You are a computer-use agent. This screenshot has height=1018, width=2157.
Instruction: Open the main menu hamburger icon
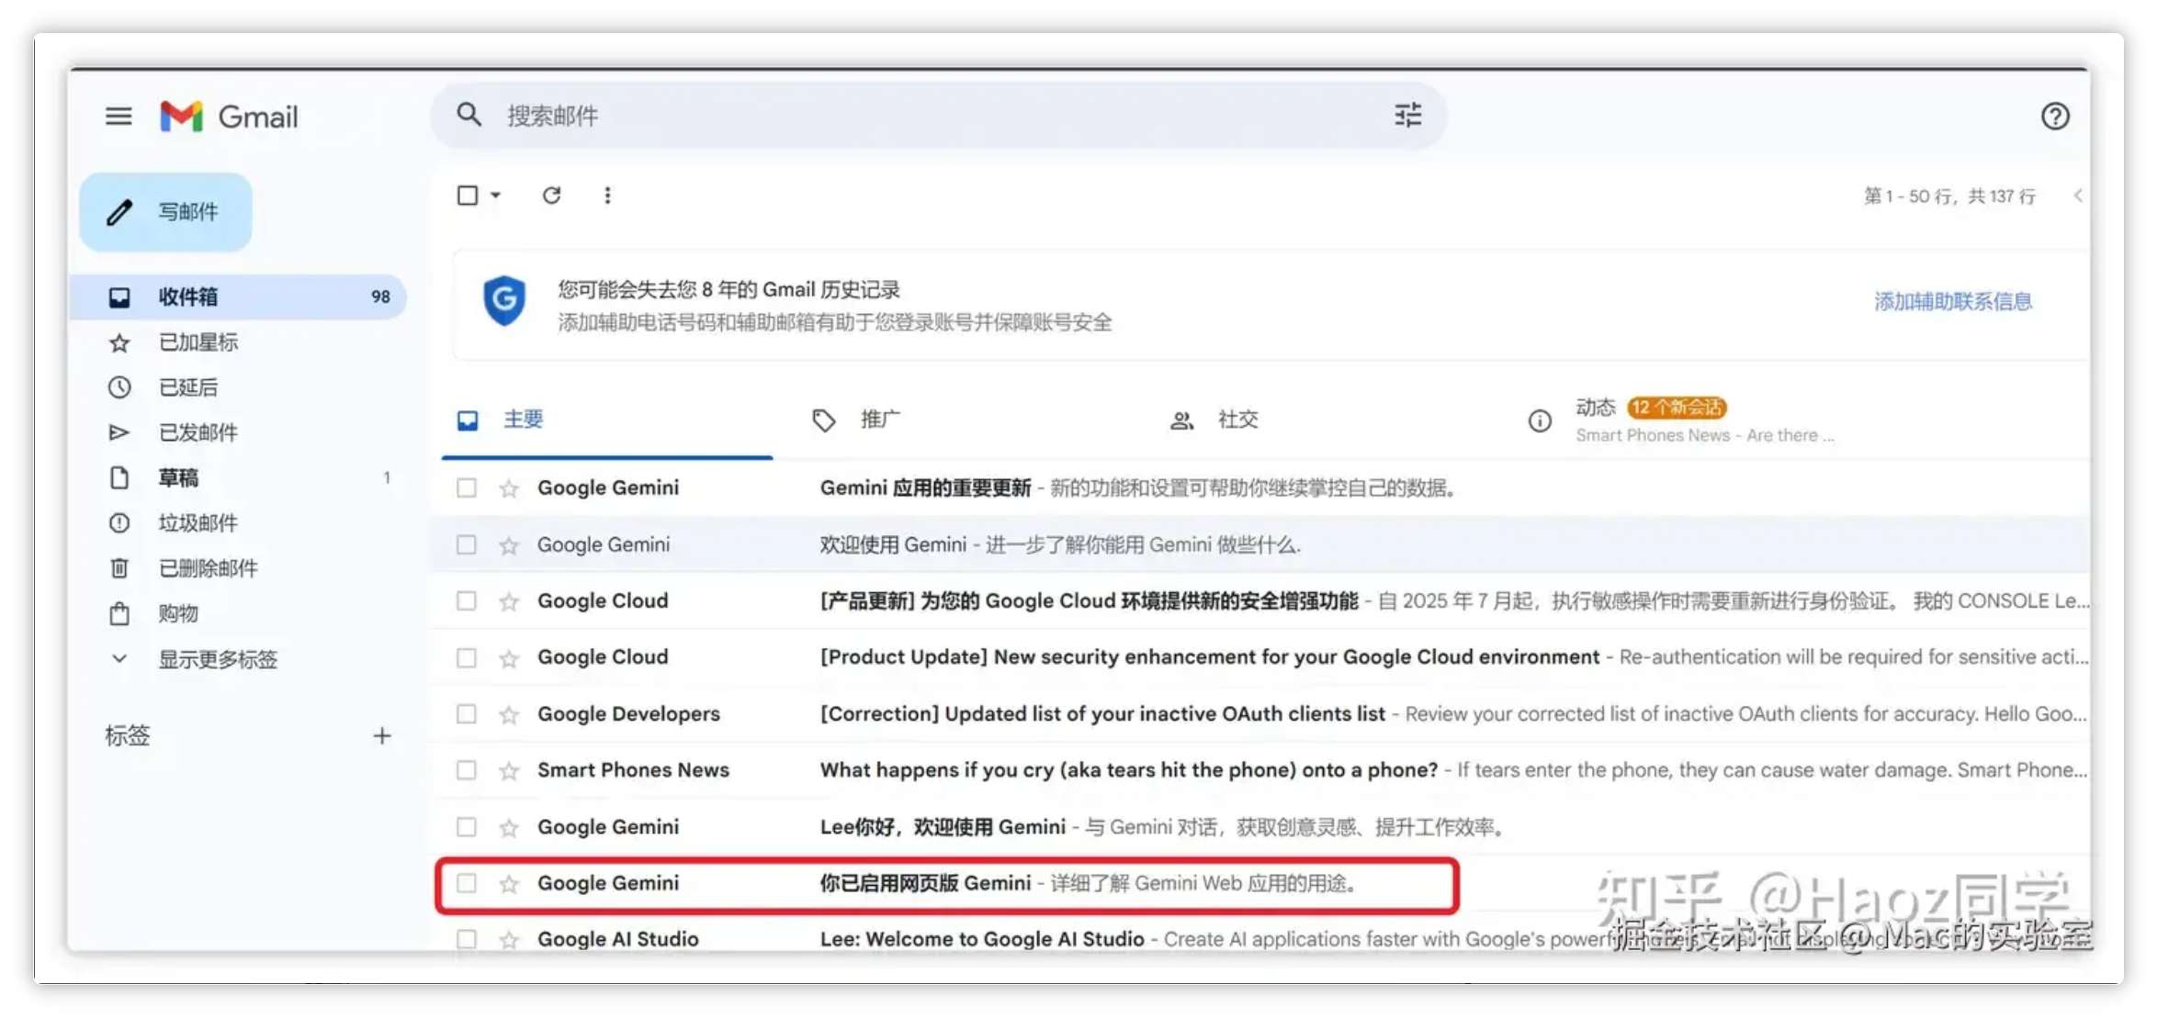coord(119,117)
